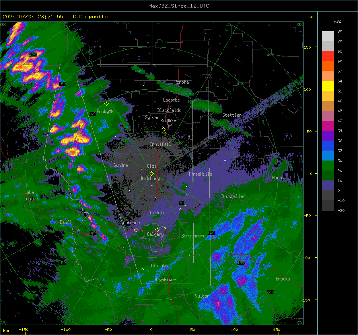358x335 pixels.
Task: Click the ThreeHills city label
Action: point(200,174)
